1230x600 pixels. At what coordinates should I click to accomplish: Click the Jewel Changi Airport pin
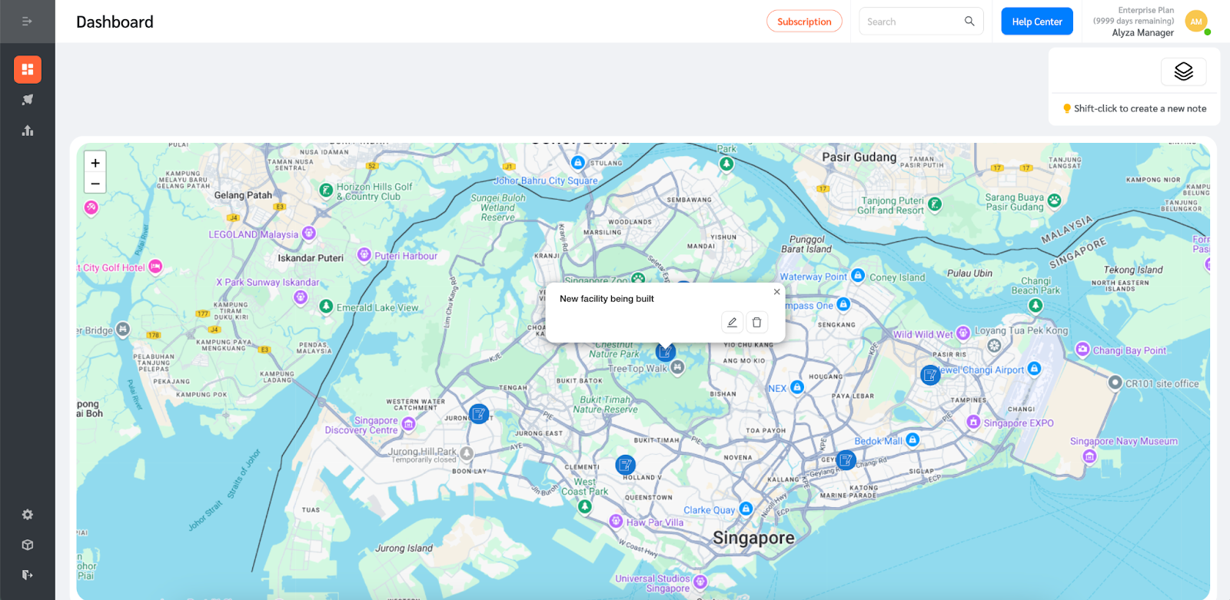coord(1034,369)
